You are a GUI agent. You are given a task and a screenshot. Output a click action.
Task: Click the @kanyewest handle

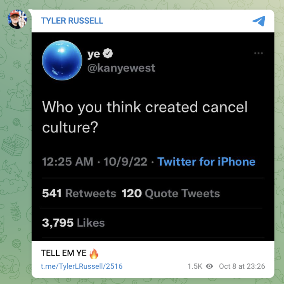tap(121, 68)
